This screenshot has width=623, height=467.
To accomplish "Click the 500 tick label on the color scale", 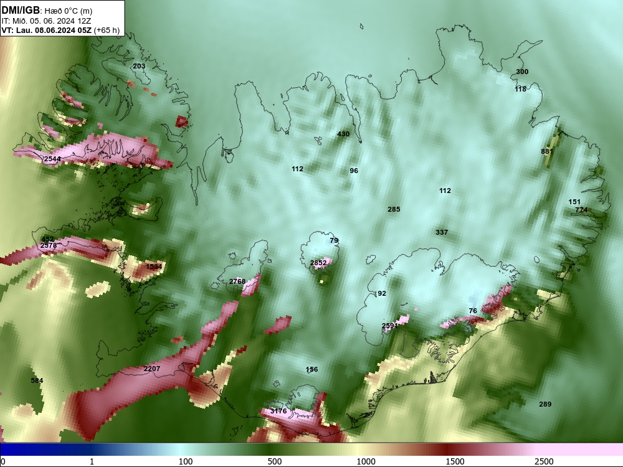I will pyautogui.click(x=275, y=461).
